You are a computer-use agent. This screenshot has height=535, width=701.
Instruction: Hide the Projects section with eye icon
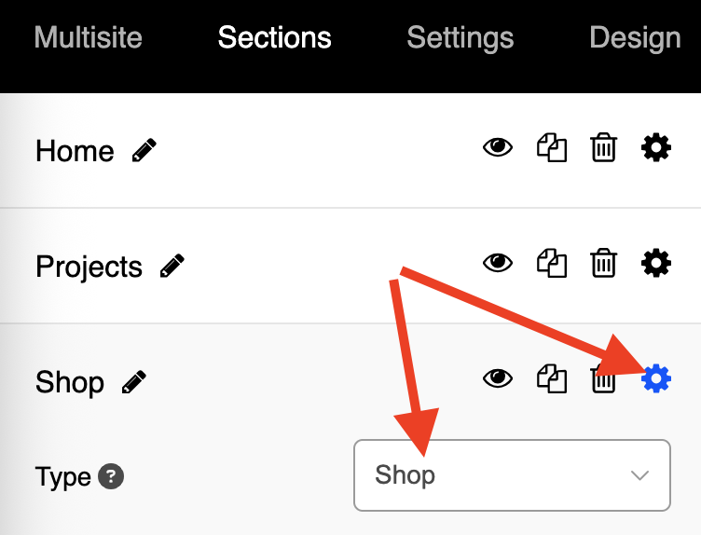[498, 263]
